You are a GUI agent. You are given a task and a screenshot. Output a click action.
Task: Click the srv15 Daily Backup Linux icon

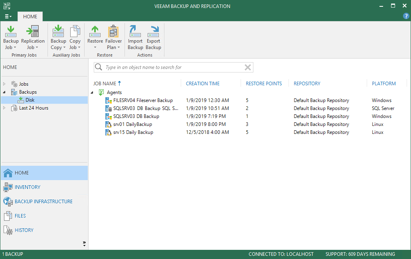pos(108,132)
